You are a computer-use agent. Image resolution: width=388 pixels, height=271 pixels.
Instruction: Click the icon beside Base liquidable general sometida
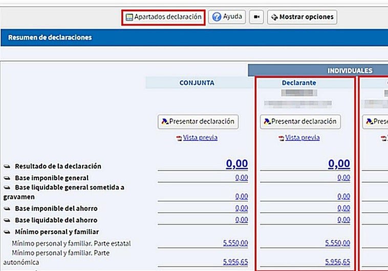click(x=7, y=188)
